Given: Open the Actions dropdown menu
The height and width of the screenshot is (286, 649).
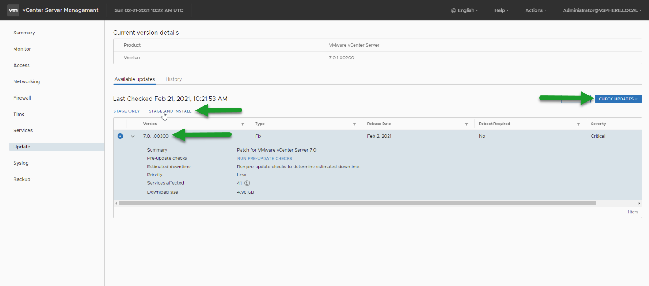Looking at the screenshot, I should (536, 10).
